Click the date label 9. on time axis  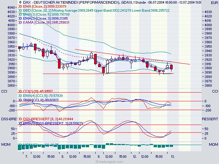coord(99,157)
